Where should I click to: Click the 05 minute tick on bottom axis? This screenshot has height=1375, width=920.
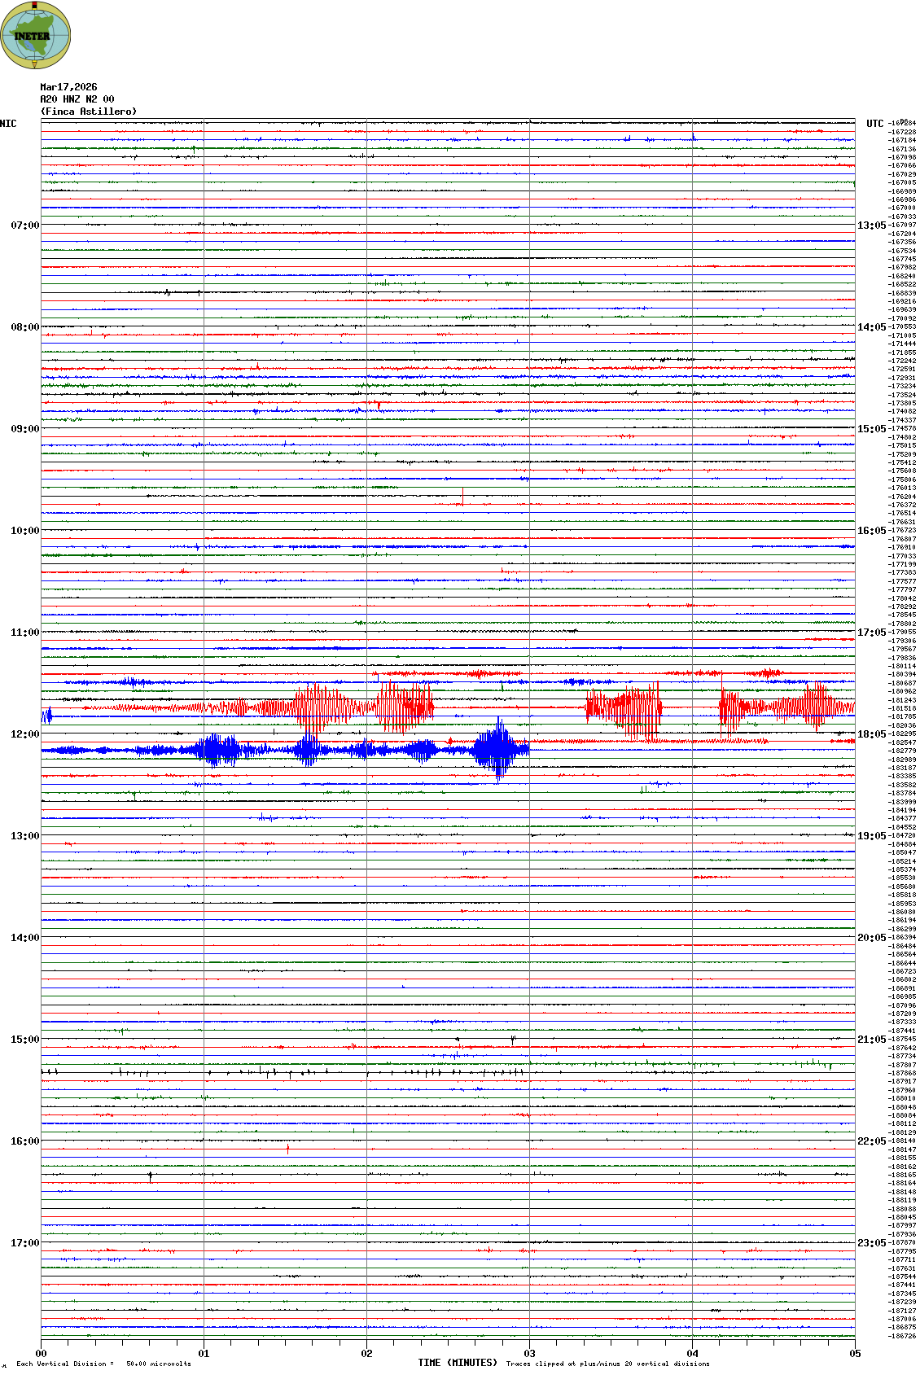tap(854, 1354)
